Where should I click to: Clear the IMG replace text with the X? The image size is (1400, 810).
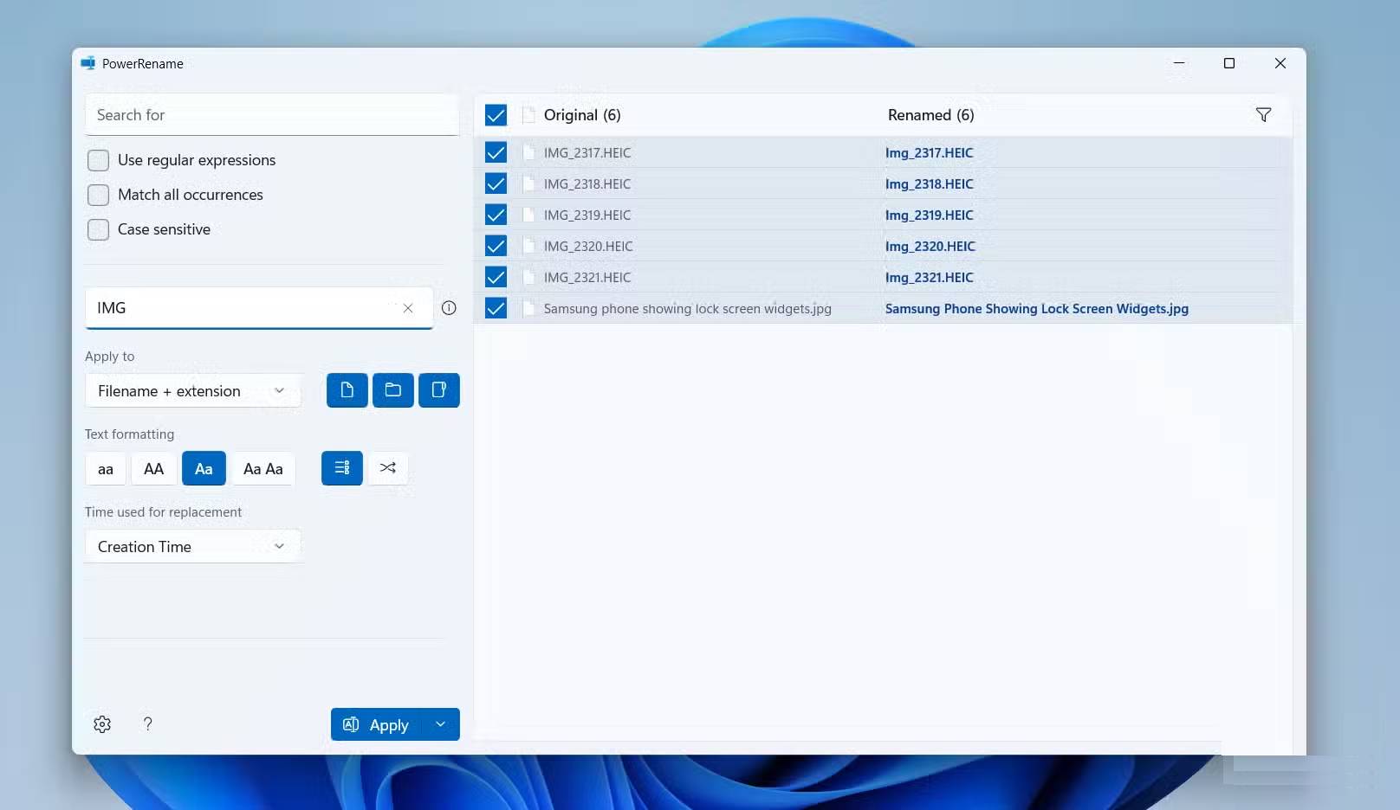coord(408,309)
